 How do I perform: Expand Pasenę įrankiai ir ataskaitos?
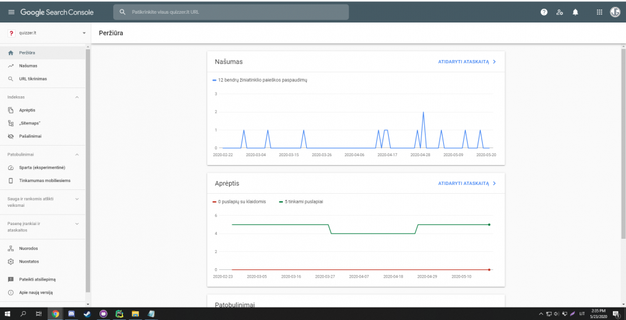tap(77, 224)
